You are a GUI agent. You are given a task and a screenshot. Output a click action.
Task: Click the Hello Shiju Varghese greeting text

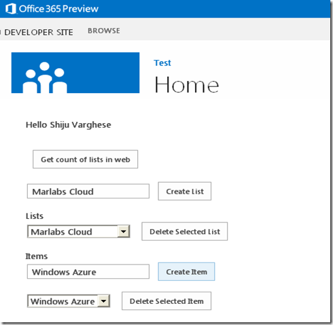tap(69, 125)
